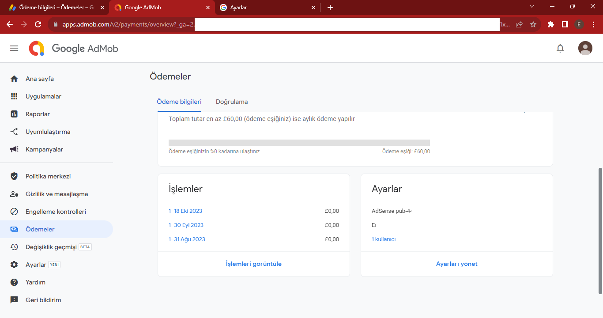Click İşlemleri görüntüle link
This screenshot has height=318, width=603.
click(x=254, y=264)
